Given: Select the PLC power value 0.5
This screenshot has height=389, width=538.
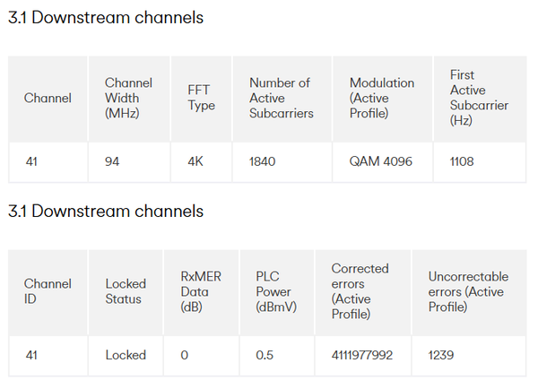Looking at the screenshot, I should (x=265, y=355).
